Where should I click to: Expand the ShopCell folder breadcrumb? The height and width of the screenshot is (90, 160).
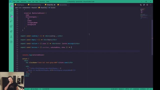[x=34, y=8]
